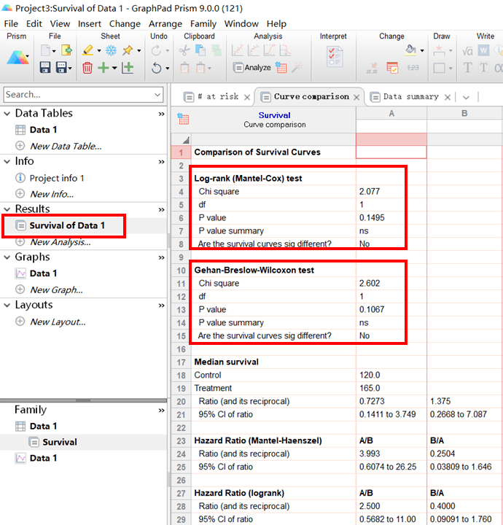The image size is (503, 525).
Task: Click the Interpret checklist icon
Action: pos(335,57)
